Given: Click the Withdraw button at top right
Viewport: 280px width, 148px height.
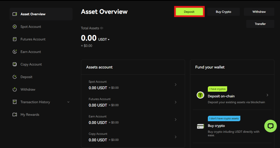Looking at the screenshot, I should tap(259, 12).
